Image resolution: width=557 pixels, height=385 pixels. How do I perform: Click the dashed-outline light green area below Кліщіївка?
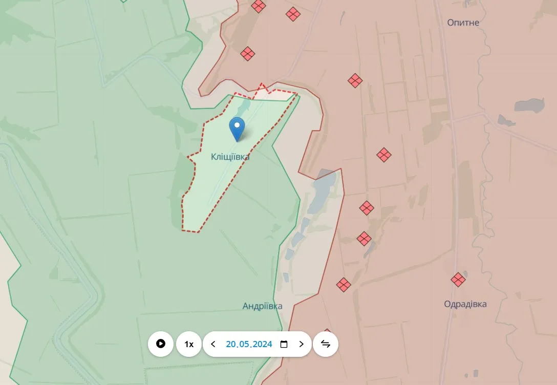coord(205,205)
